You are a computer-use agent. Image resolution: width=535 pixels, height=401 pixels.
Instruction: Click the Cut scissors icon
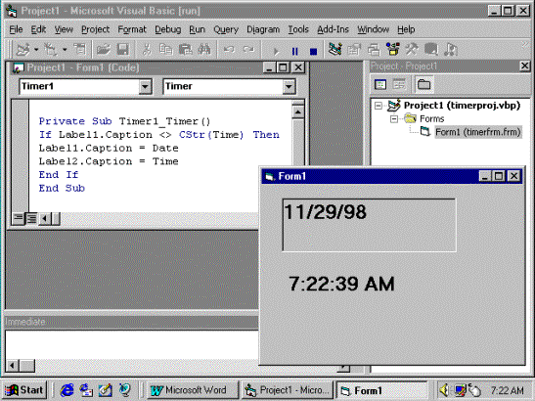pos(147,50)
